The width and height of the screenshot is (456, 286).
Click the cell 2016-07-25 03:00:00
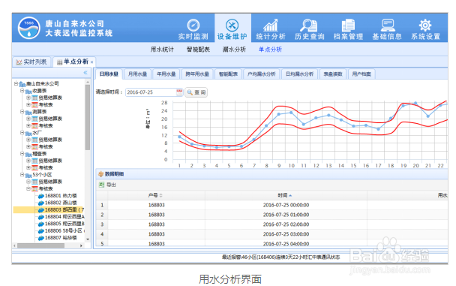tap(286, 234)
